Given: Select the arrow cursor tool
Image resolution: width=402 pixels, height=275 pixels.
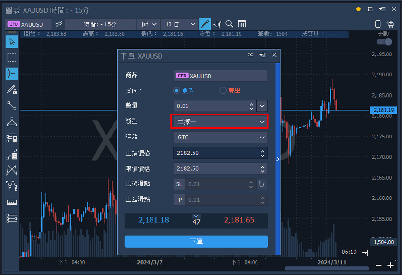Looking at the screenshot, I should pyautogui.click(x=12, y=42).
